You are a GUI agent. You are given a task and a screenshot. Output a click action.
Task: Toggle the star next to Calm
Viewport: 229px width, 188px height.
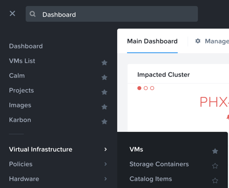pyautogui.click(x=104, y=77)
